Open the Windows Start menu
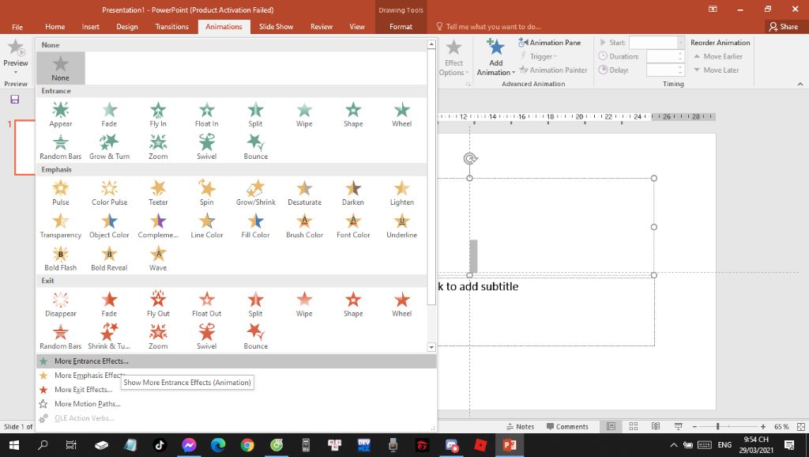Screen dimensions: 809x457 pyautogui.click(x=14, y=445)
